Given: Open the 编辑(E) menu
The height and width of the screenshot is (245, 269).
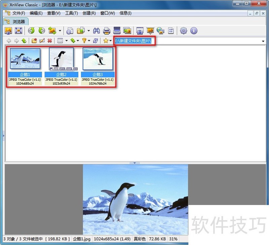Looking at the screenshot, I should (36, 13).
